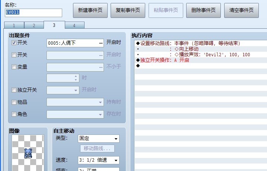Open the 物品 dropdown list
Viewport: 267px width, 171px height.
(x=100, y=102)
